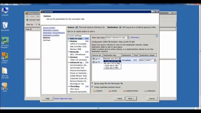
Task: Click the destination server icon
Action: coord(120,27)
